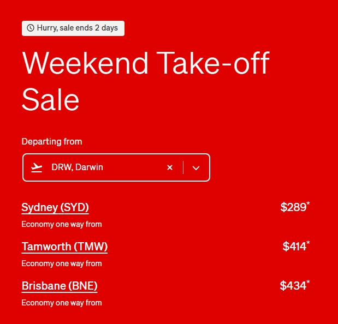The image size is (338, 324).
Task: Click "Economy one way from" under Sydney
Action: 62,224
